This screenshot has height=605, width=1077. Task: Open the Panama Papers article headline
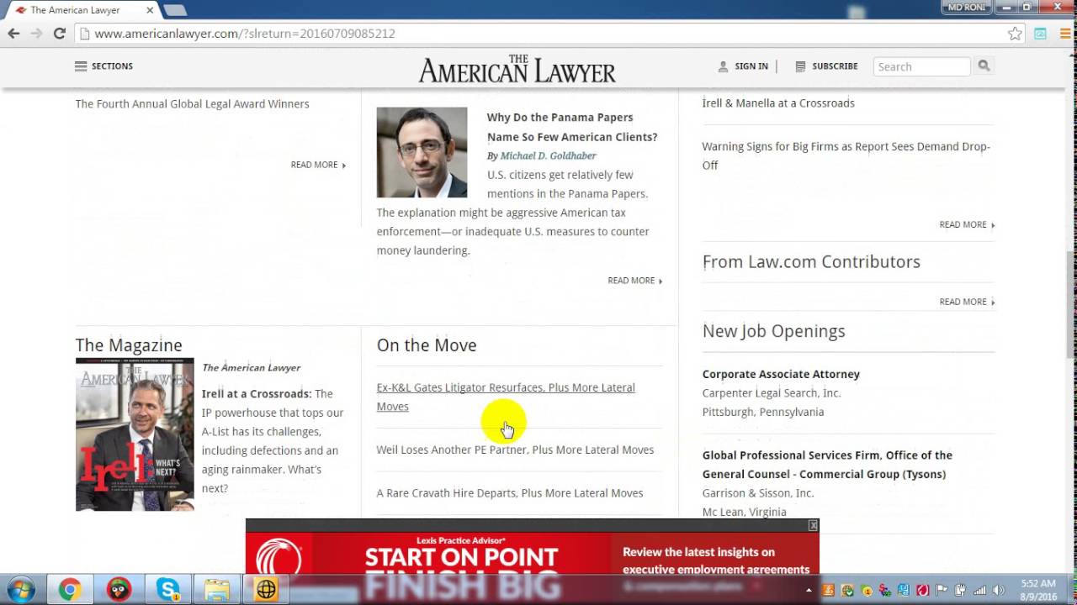pyautogui.click(x=572, y=127)
